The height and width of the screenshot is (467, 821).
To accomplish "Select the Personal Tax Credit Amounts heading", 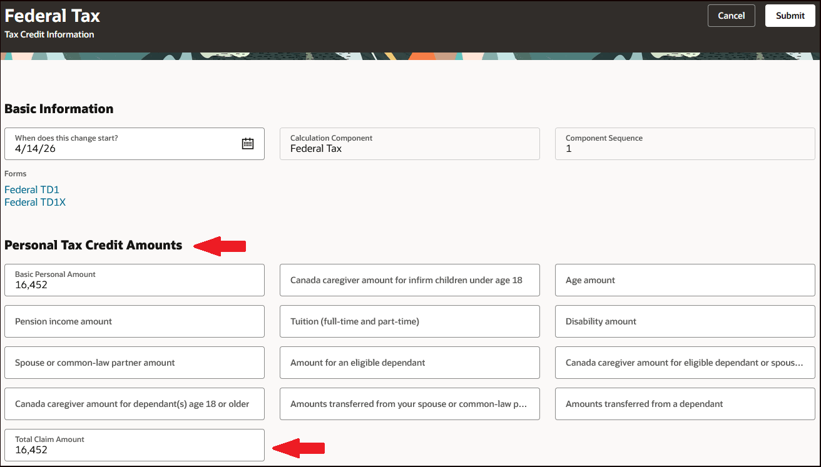I will click(93, 245).
